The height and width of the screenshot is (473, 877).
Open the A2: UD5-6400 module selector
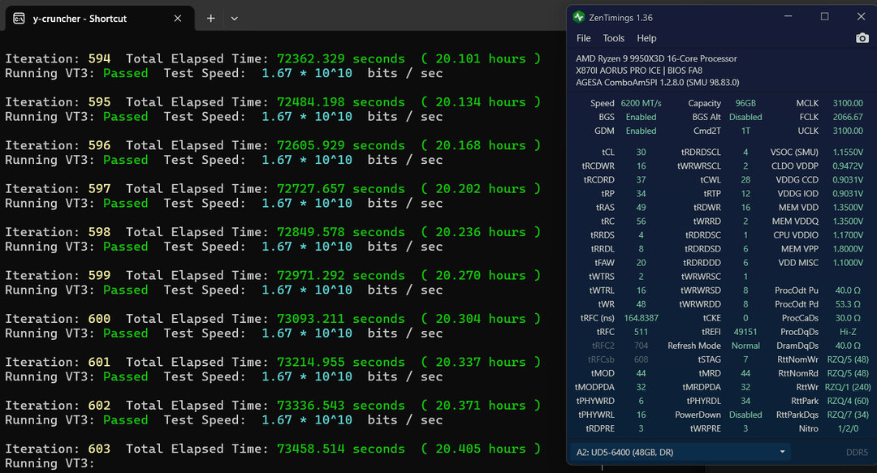[679, 452]
